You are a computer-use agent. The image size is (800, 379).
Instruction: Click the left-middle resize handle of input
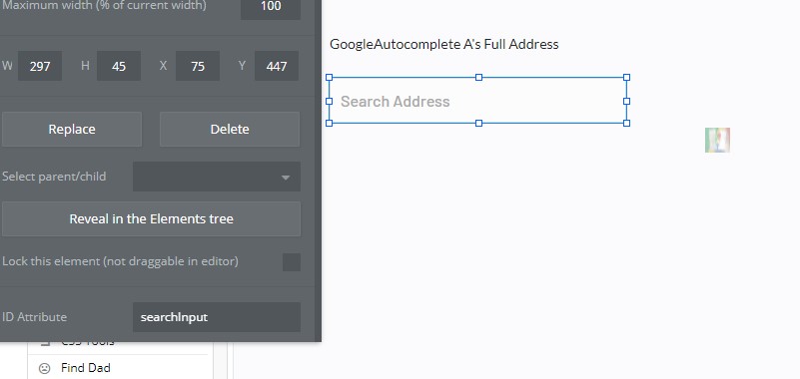(329, 101)
